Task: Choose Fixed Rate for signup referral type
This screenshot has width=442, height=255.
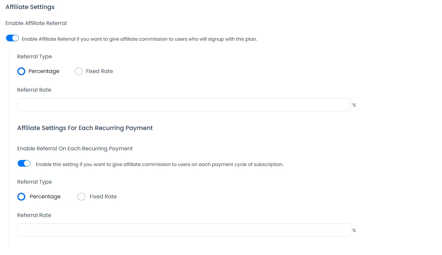Action: click(x=79, y=71)
